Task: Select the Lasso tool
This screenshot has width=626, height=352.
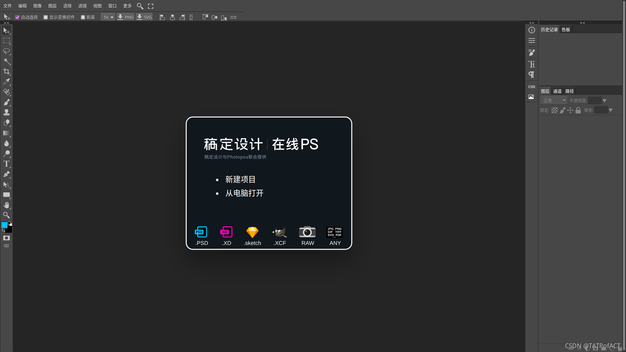Action: pyautogui.click(x=7, y=51)
